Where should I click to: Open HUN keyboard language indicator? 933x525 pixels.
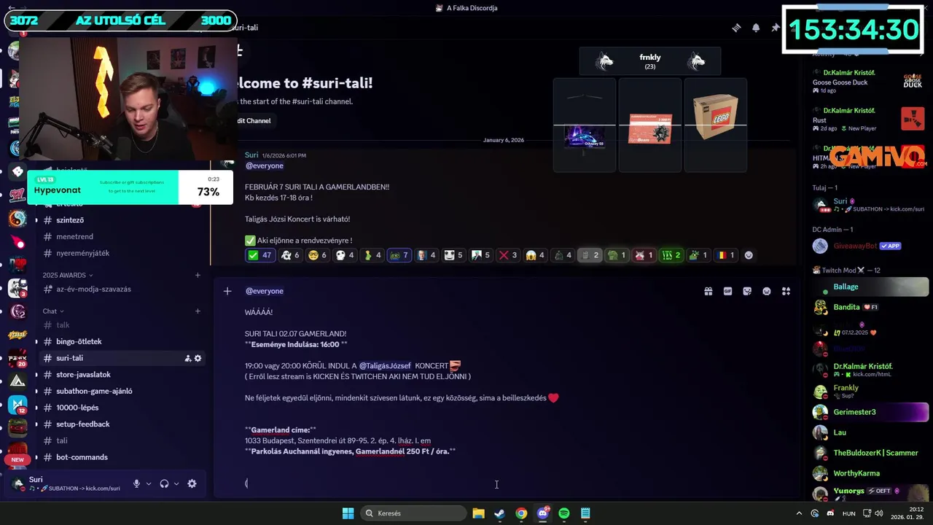click(849, 513)
